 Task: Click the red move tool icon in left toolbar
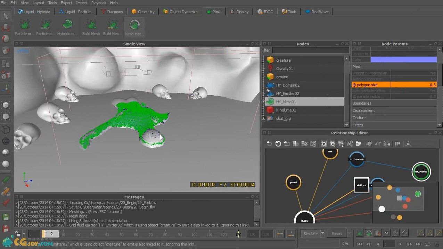pyautogui.click(x=6, y=28)
